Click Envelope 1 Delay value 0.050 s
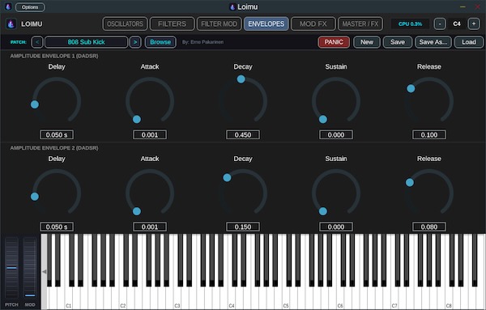The image size is (486, 310). pyautogui.click(x=57, y=134)
